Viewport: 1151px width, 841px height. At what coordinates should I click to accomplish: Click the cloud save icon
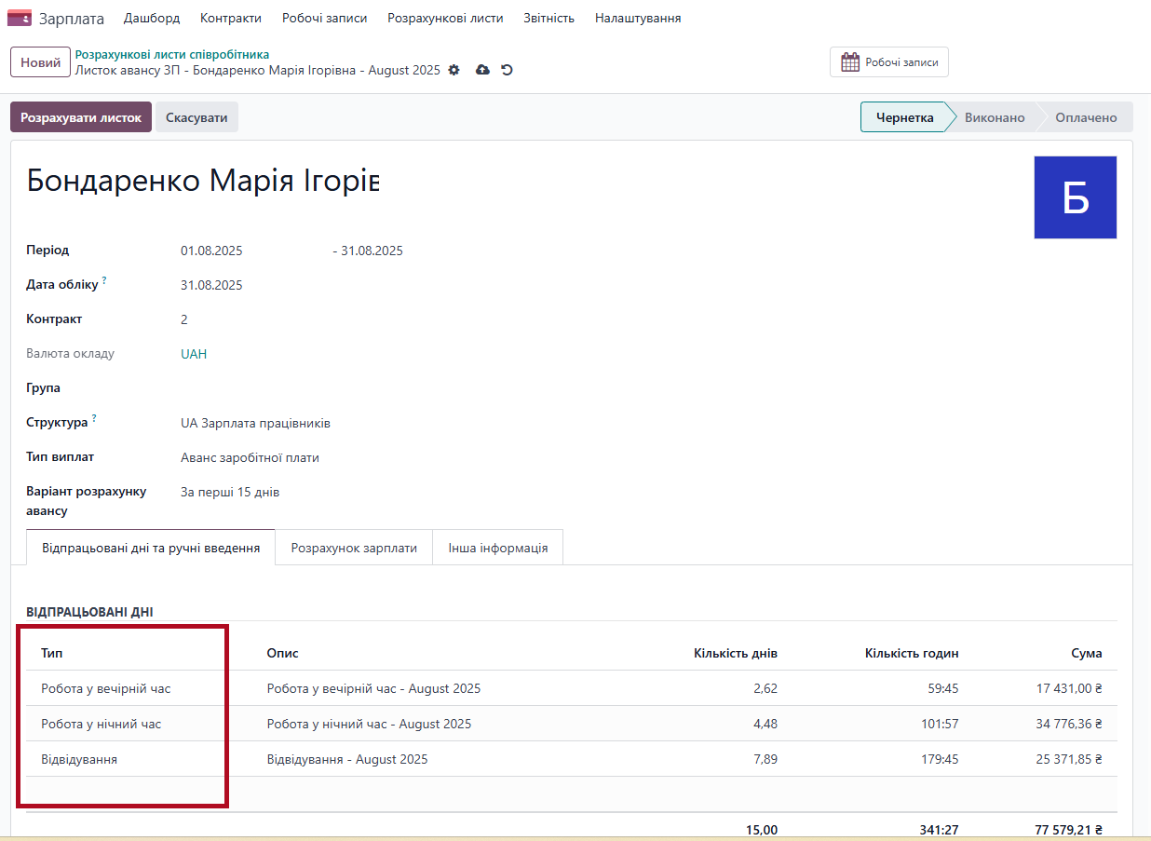coord(482,70)
